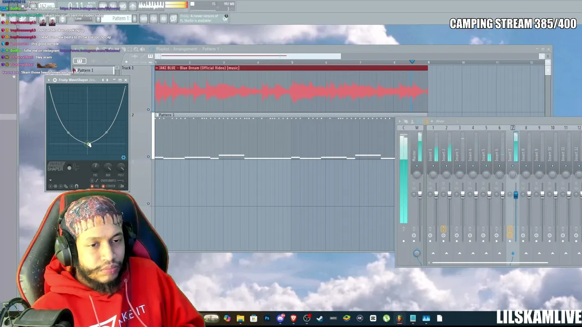Select Pattern 1 in the pattern picker list
Screen dimensions: 582x327
[94, 70]
